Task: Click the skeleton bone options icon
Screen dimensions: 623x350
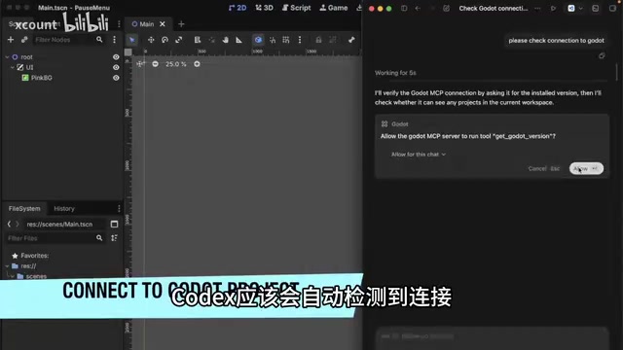Action: (351, 40)
